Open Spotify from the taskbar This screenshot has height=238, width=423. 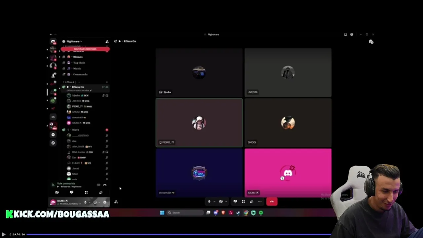(261, 213)
